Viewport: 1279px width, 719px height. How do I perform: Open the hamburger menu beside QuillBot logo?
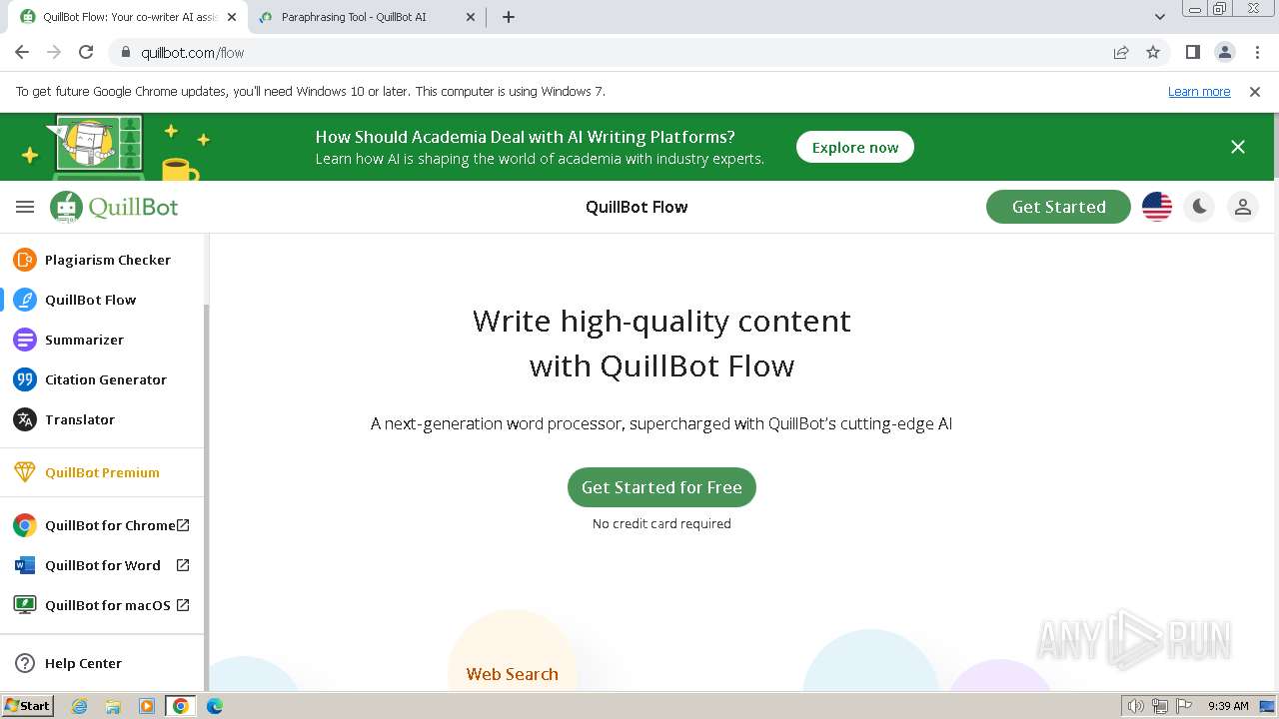click(25, 207)
